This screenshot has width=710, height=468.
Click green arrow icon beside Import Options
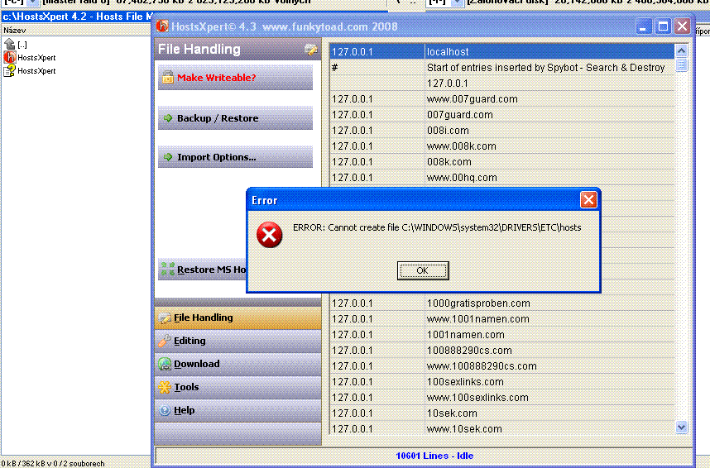pos(168,157)
